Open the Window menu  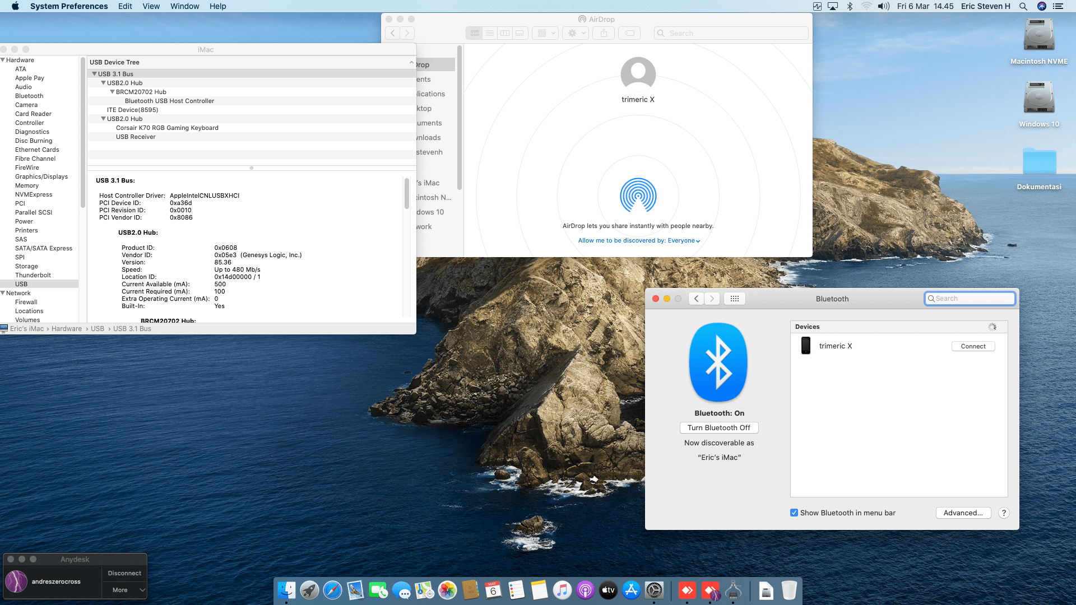(x=184, y=6)
